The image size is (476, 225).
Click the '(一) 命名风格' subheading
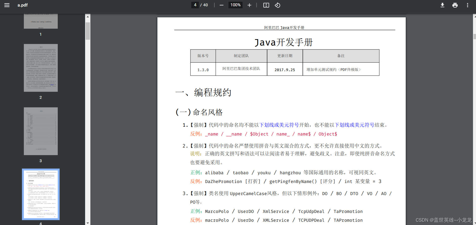pyautogui.click(x=199, y=112)
